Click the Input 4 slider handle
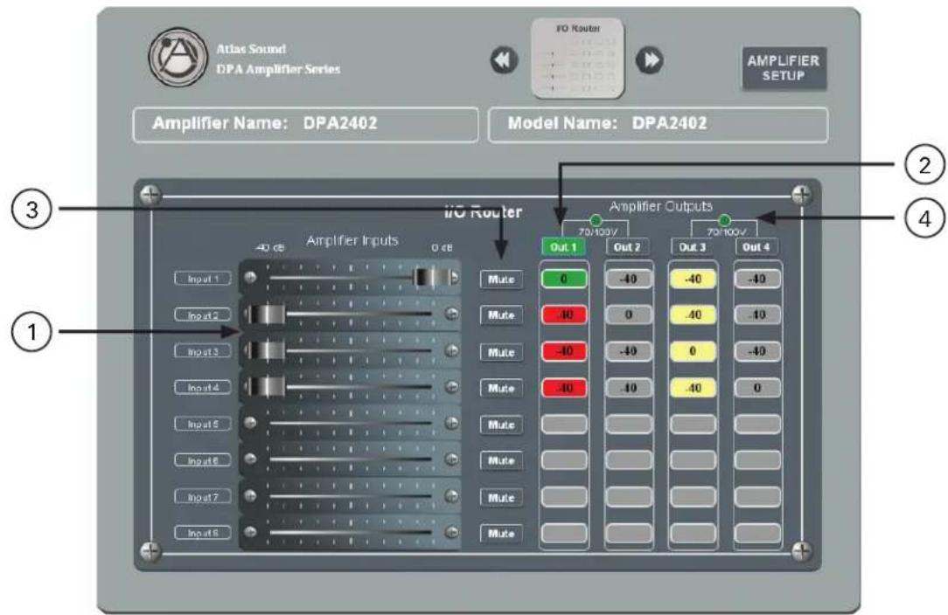 (267, 387)
